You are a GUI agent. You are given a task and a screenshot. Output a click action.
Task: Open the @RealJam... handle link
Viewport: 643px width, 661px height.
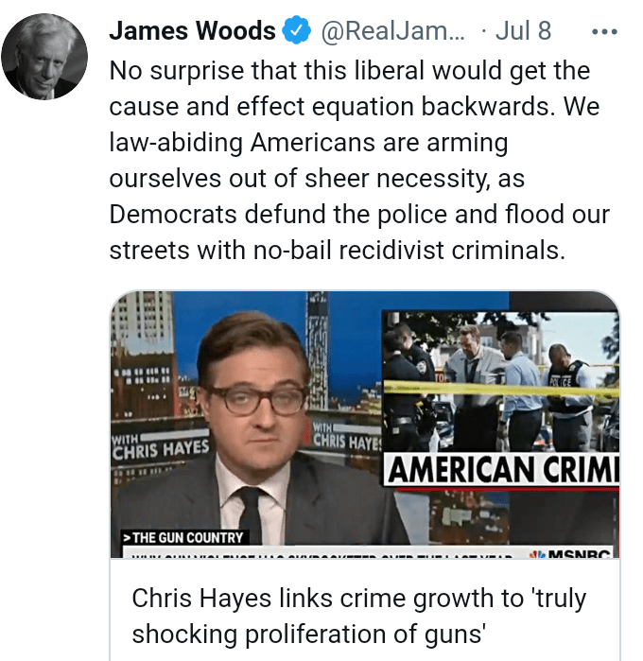tap(393, 31)
